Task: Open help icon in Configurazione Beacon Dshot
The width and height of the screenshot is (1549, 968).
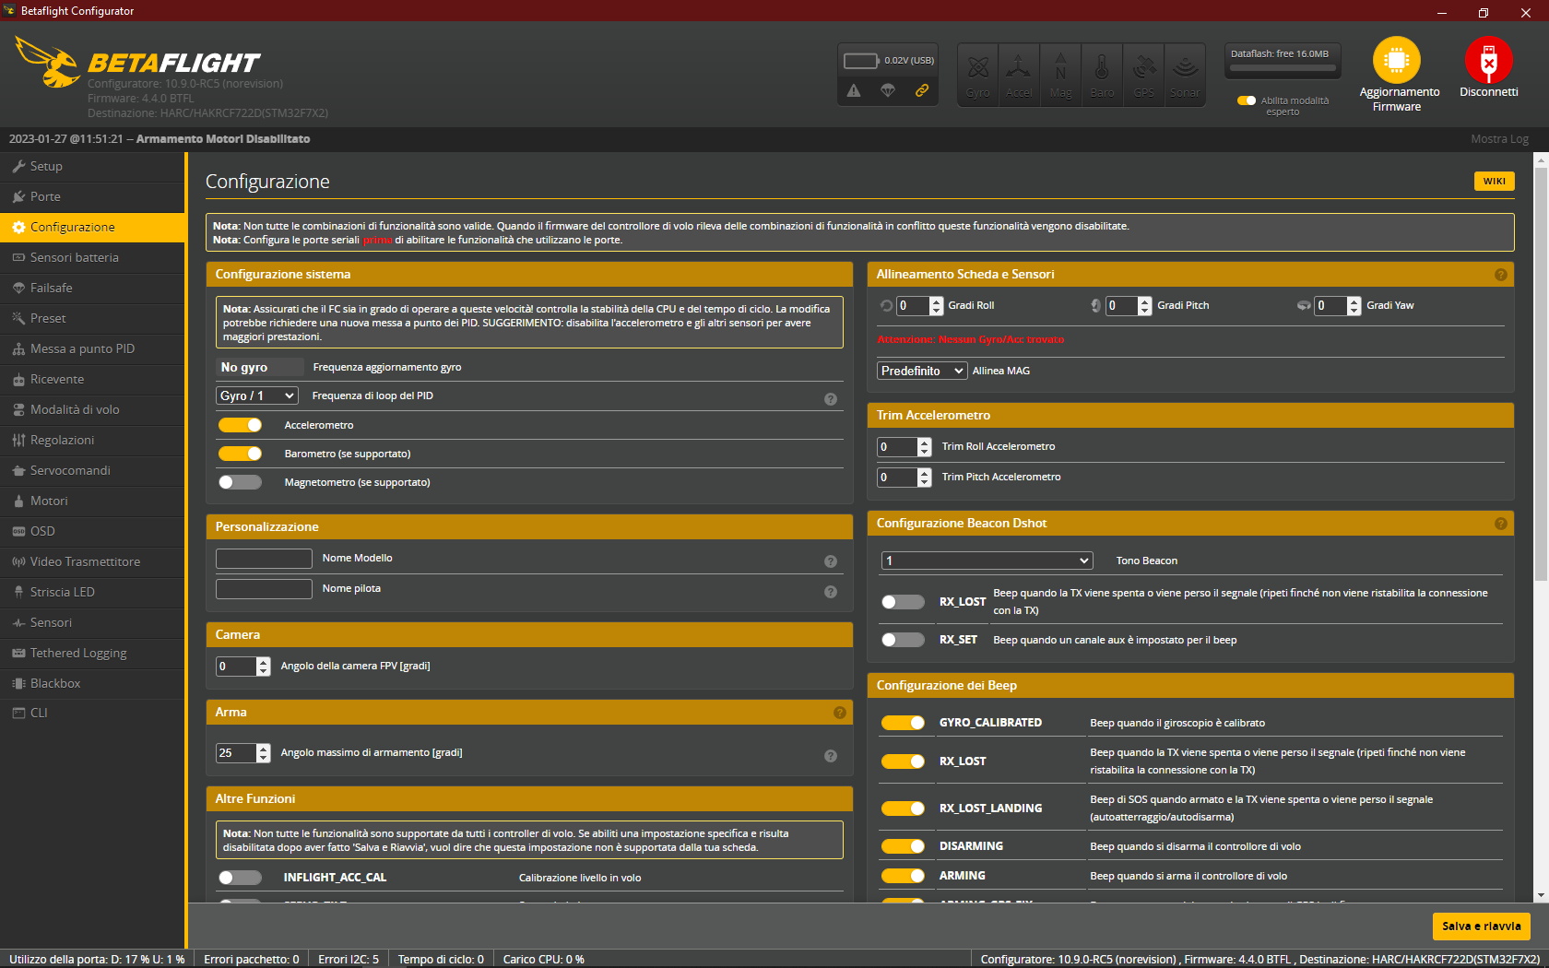Action: point(1501,524)
